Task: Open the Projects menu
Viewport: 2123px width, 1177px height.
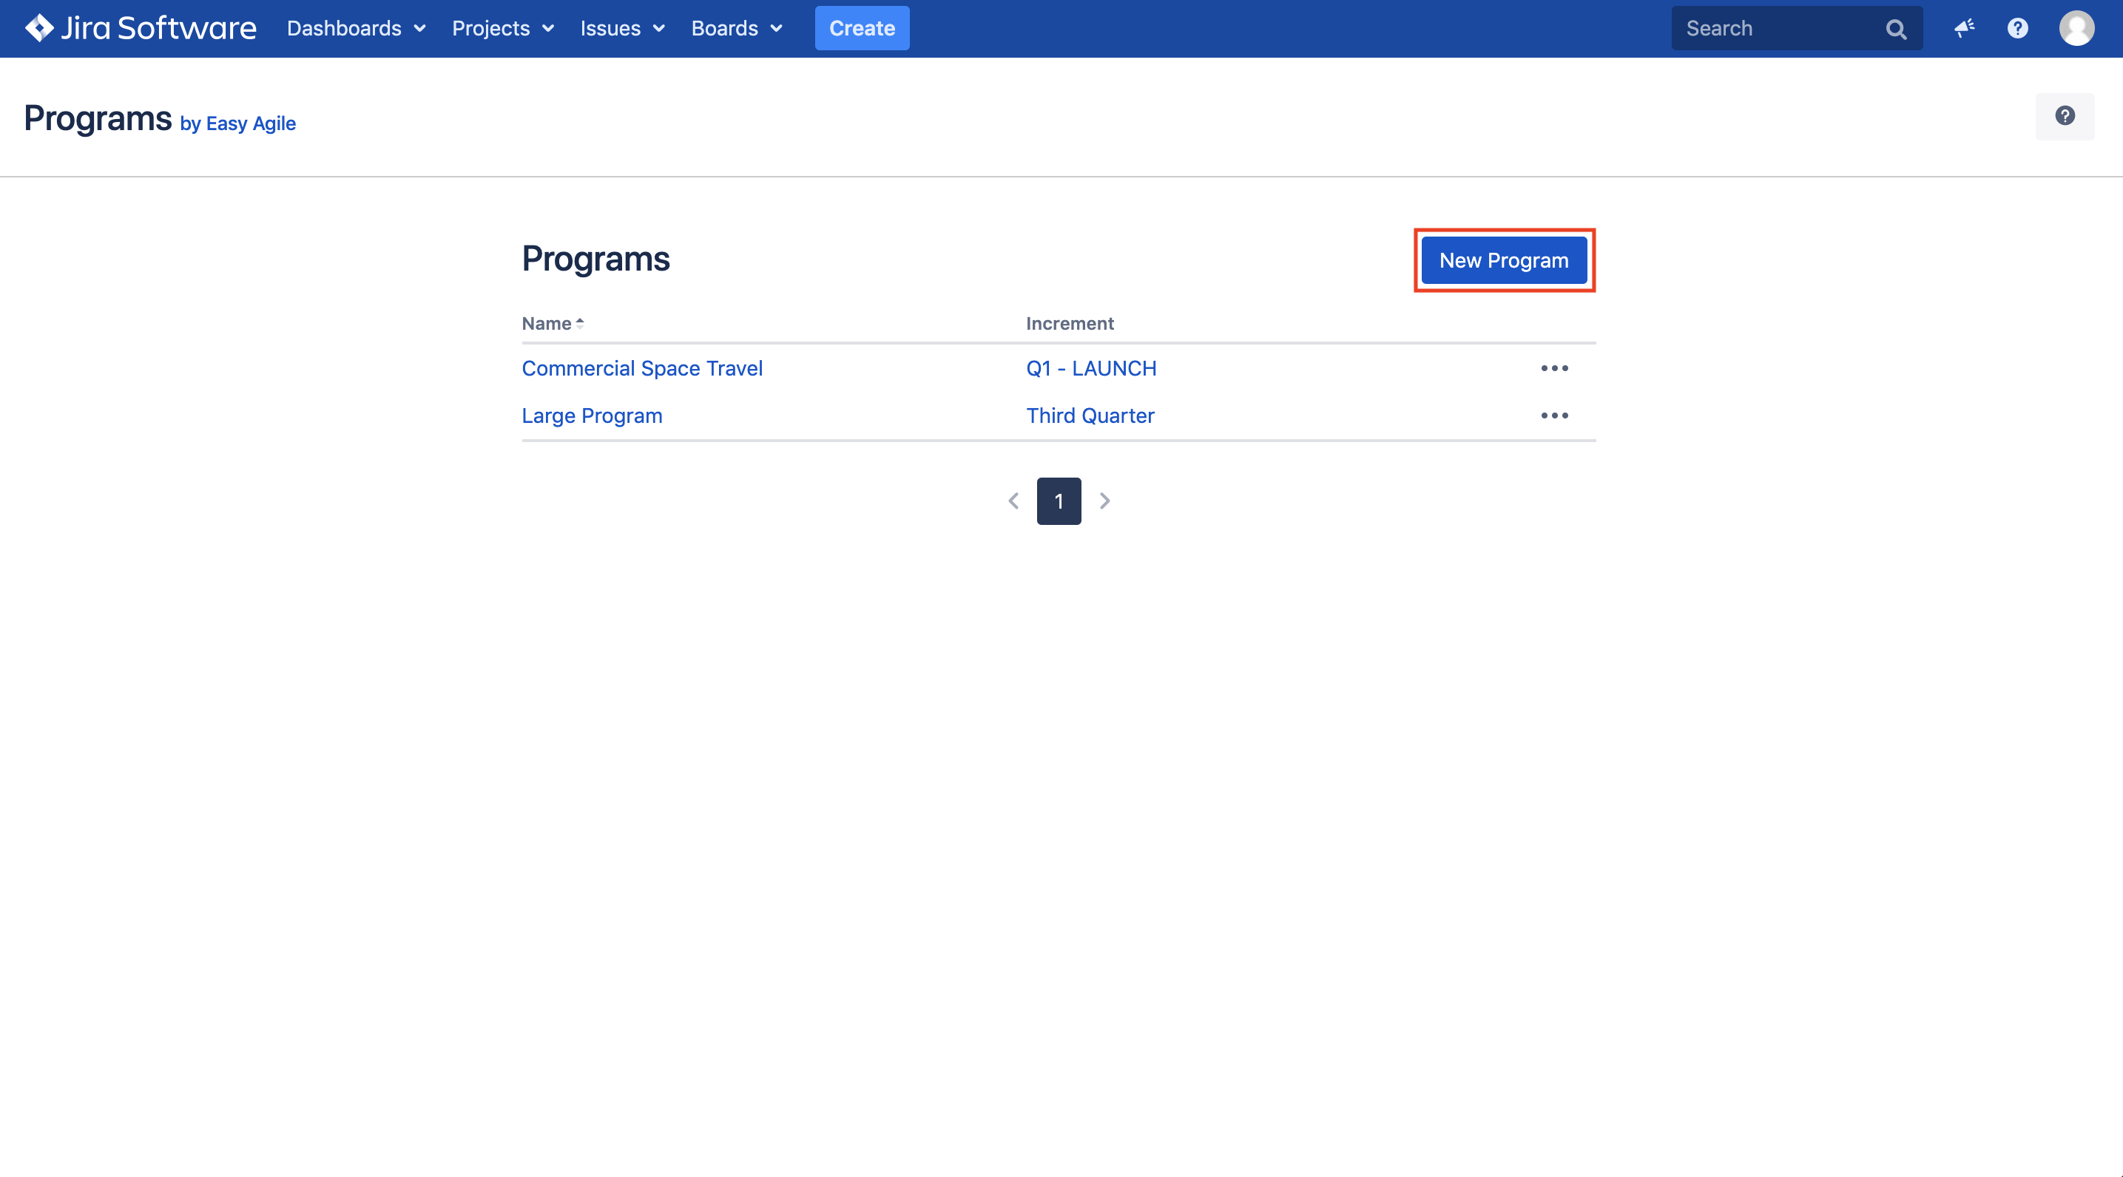Action: (x=503, y=28)
